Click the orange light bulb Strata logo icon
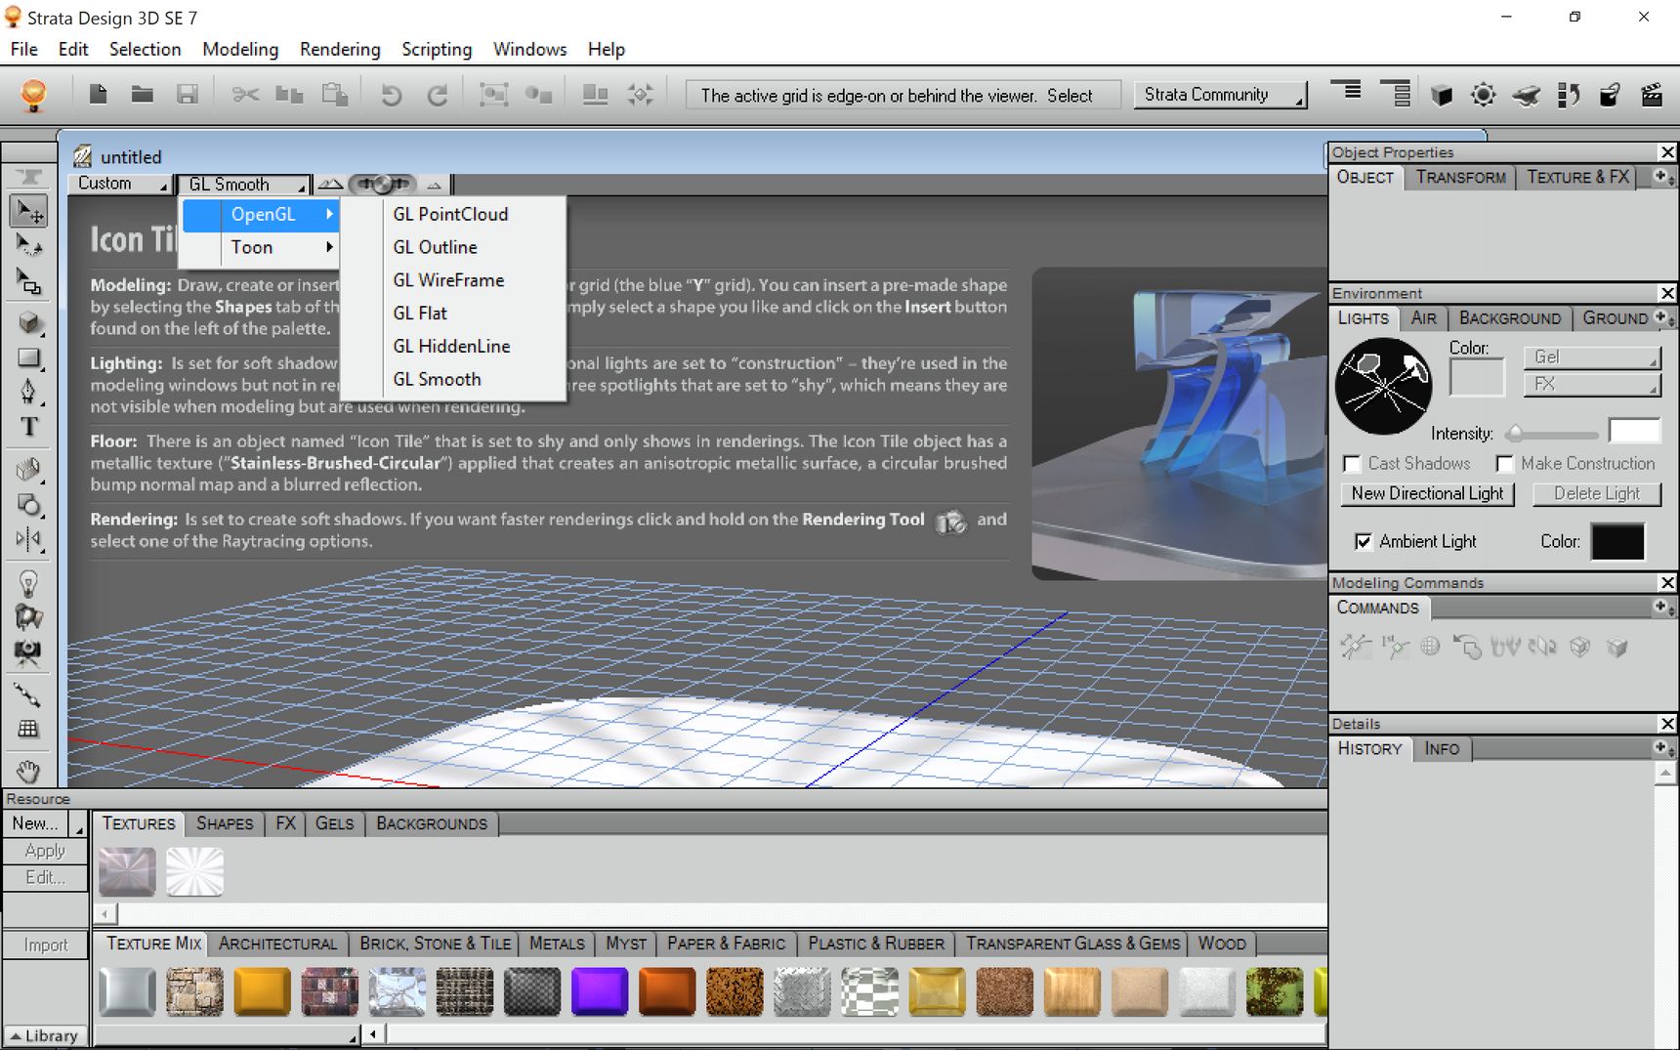The height and width of the screenshot is (1050, 1680). point(33,95)
